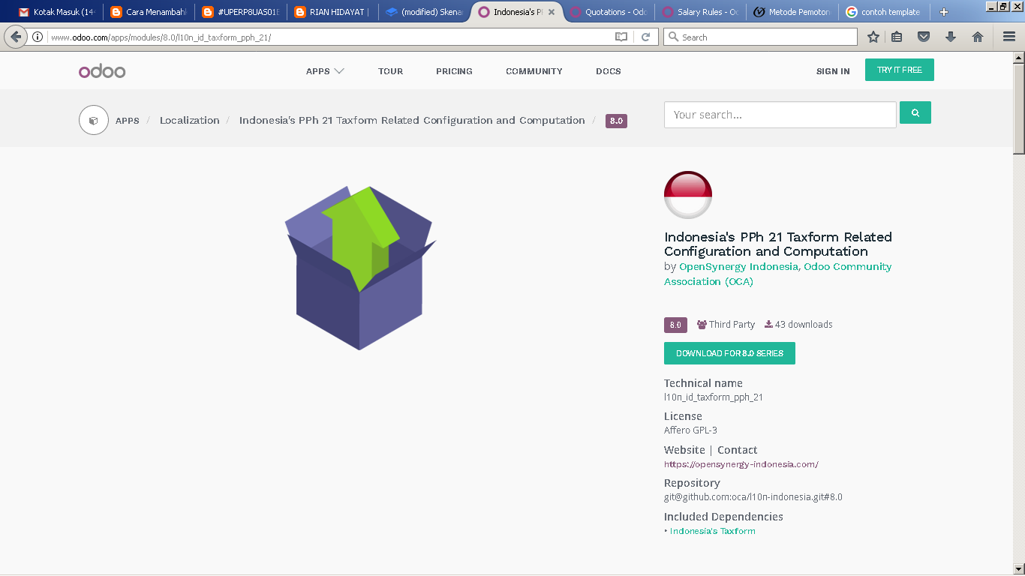Go to Firefox home page icon

978,37
